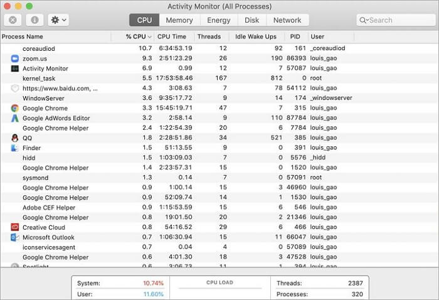Switch to the Memory tab
Screen dimensions: 439x300
click(x=179, y=20)
